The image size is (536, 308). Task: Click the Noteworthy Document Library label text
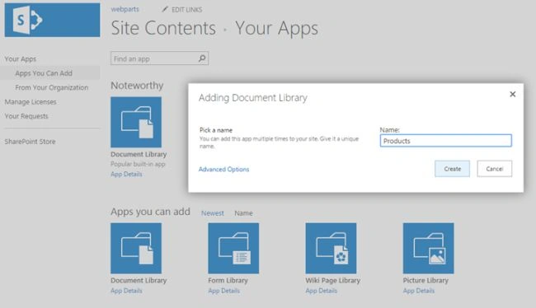click(x=139, y=154)
